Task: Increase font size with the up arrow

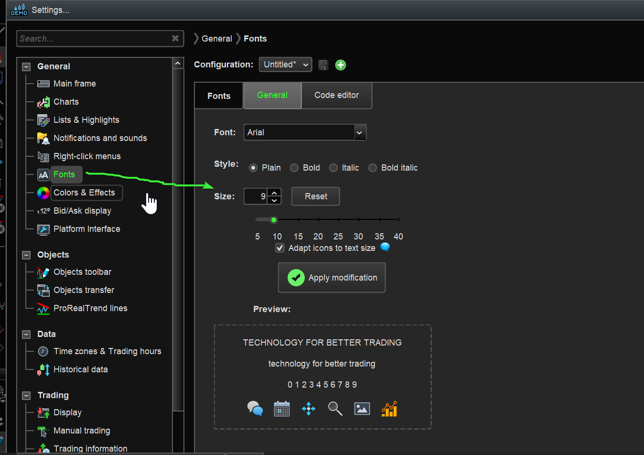Action: (x=274, y=193)
